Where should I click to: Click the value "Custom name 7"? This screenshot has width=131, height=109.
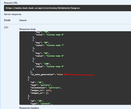[55, 45]
